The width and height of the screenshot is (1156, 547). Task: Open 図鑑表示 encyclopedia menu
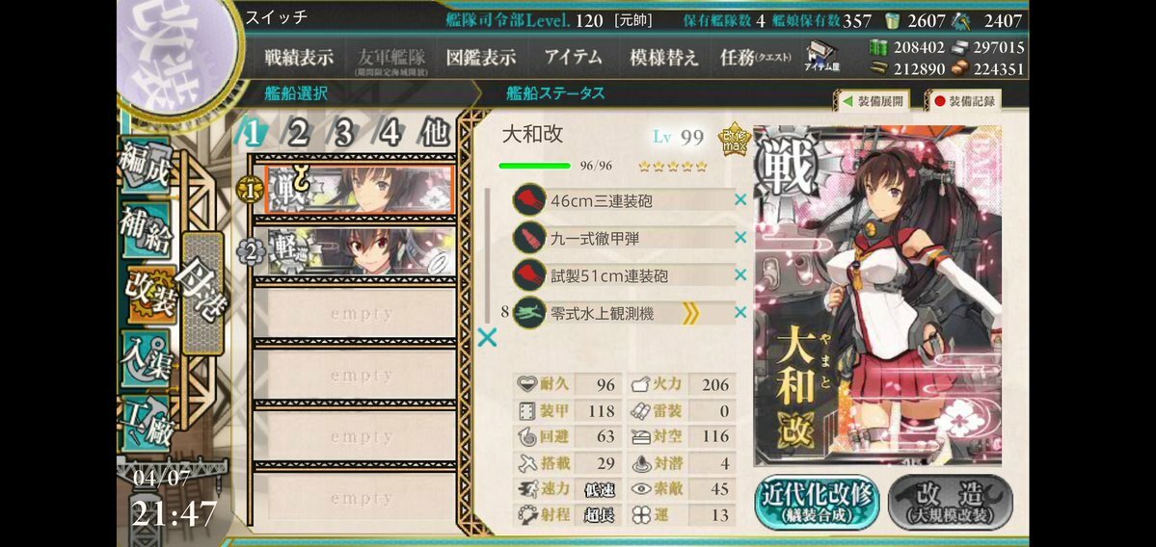click(481, 58)
